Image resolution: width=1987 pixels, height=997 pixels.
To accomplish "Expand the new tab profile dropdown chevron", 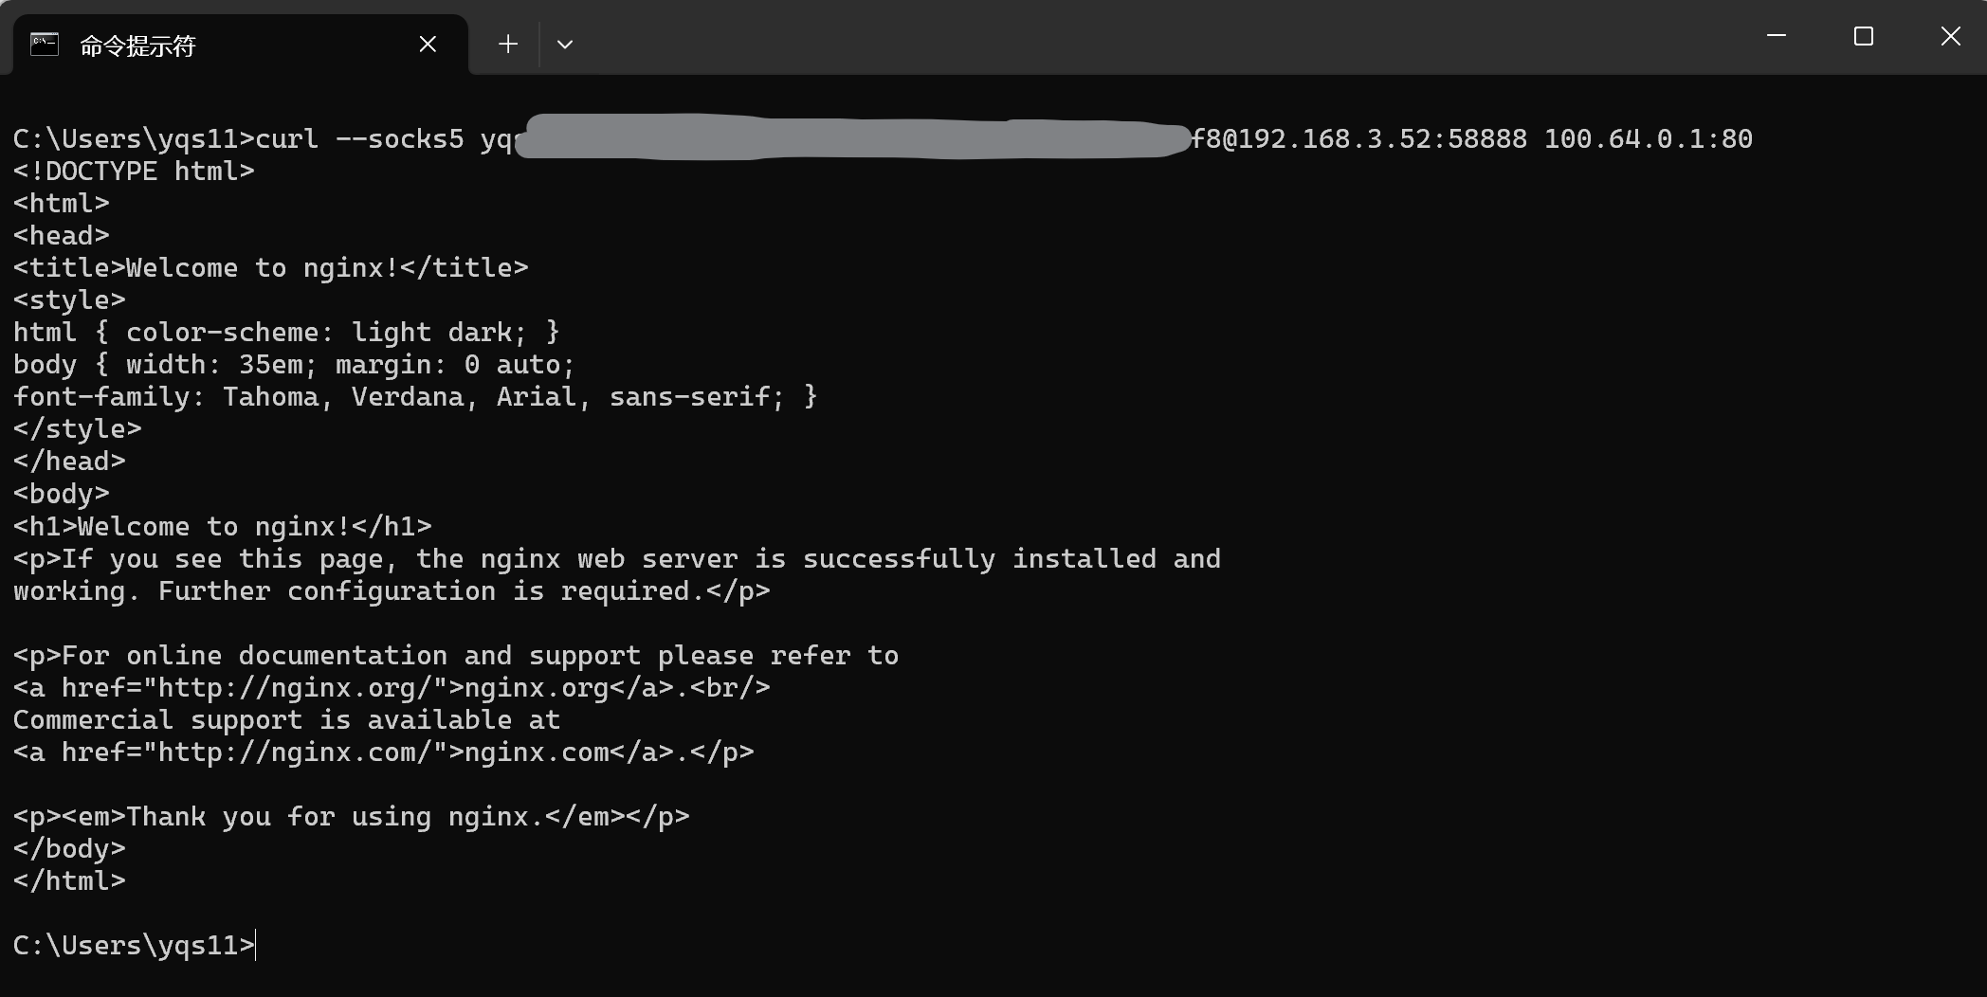I will (x=565, y=44).
